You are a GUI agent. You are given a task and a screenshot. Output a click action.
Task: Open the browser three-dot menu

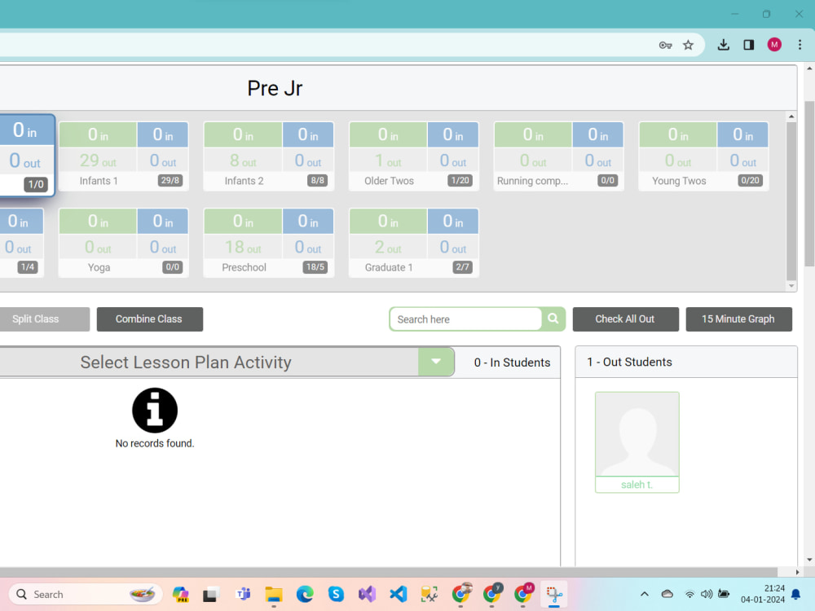(800, 45)
